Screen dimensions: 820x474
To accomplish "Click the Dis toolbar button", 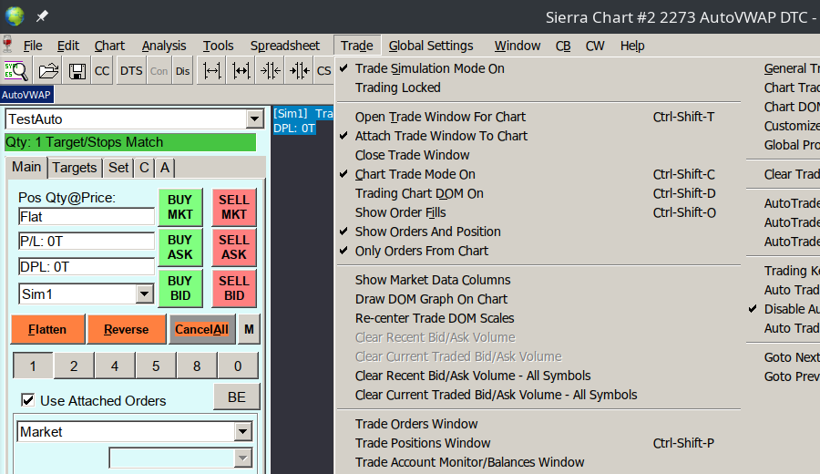I will (x=182, y=70).
